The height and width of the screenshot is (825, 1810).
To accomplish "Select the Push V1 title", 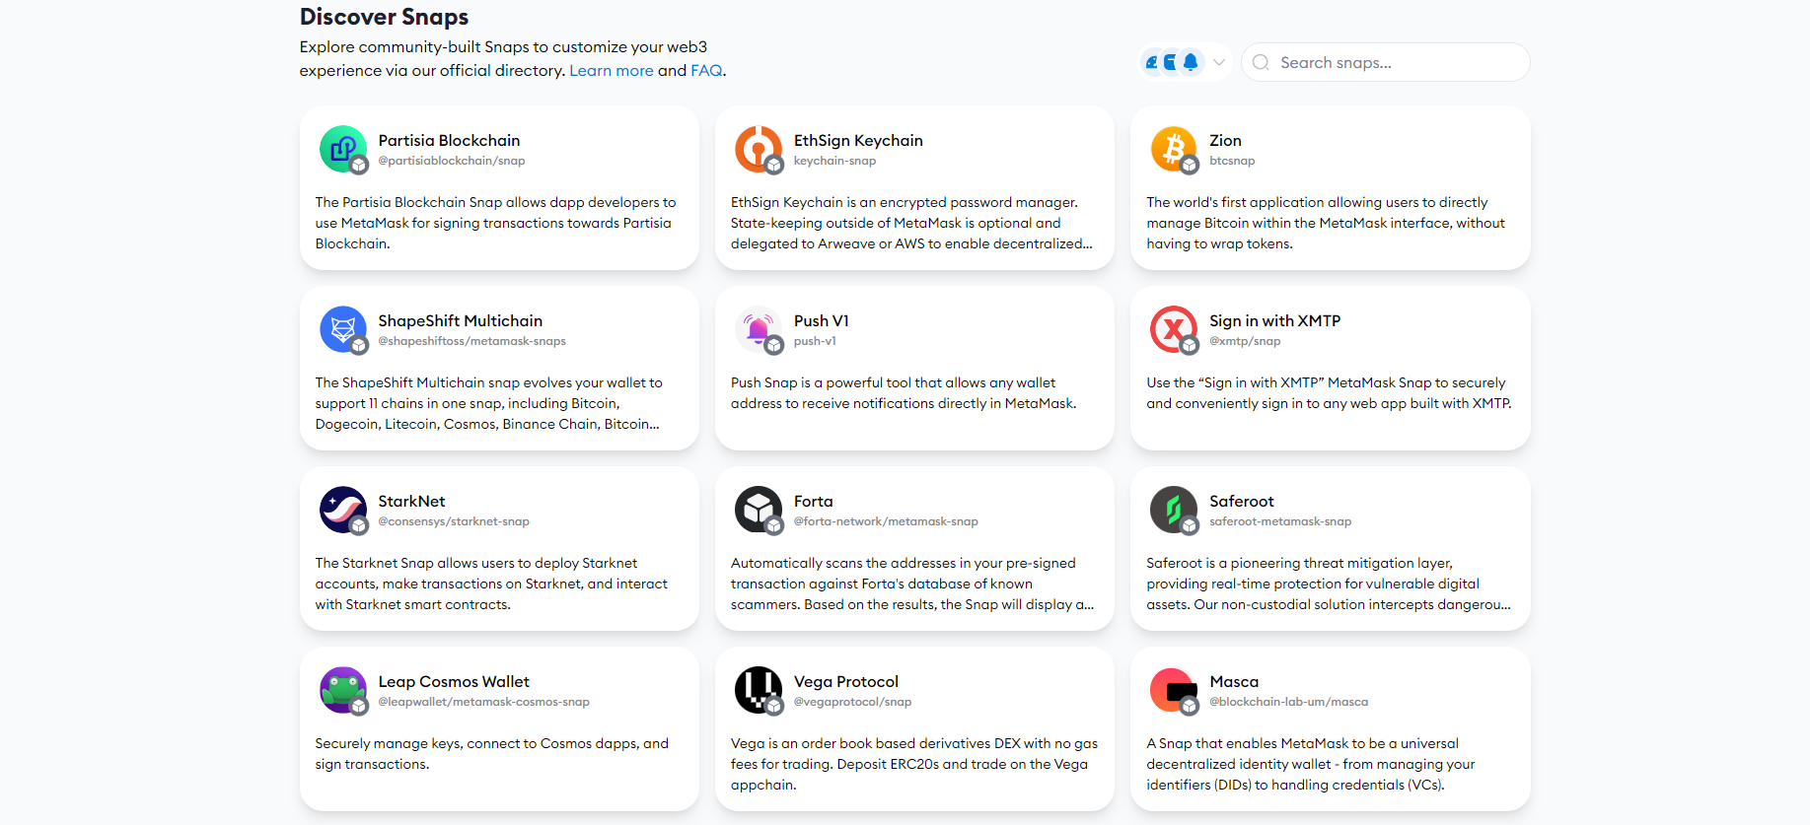I will (821, 320).
